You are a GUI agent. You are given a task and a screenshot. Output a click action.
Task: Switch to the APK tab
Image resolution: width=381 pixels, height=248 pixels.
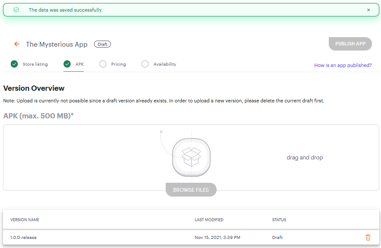coord(79,64)
